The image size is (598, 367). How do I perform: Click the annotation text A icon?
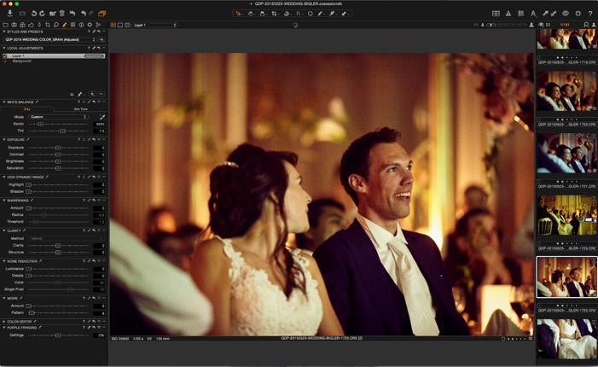point(533,14)
